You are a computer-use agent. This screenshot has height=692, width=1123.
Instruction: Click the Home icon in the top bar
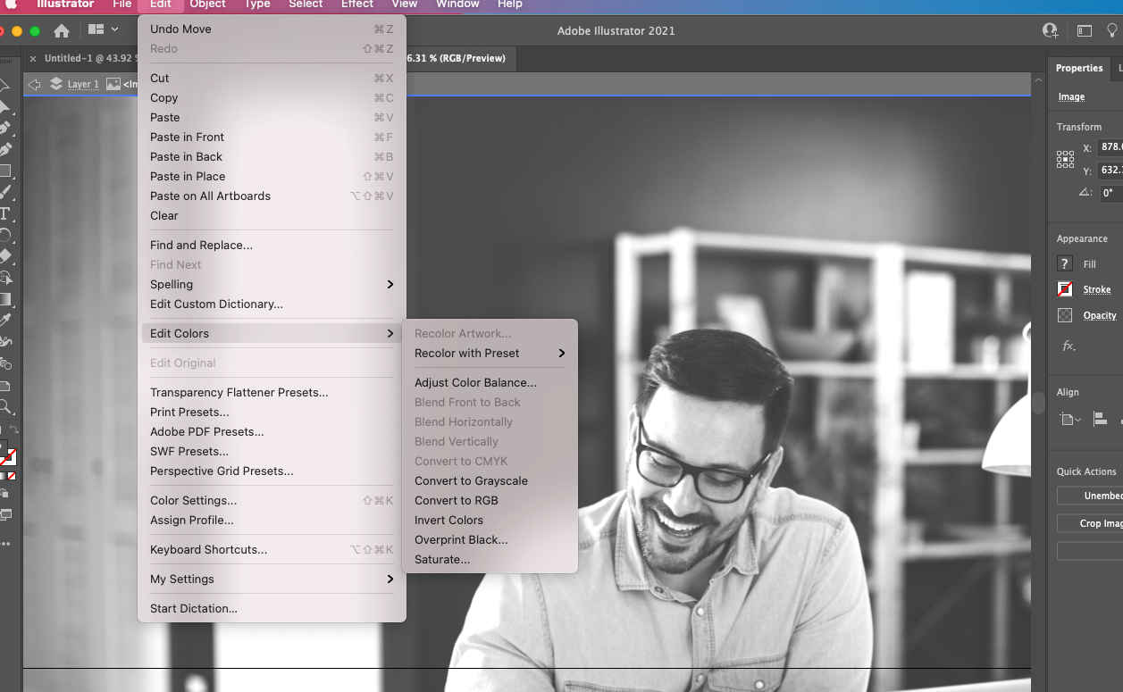(62, 31)
